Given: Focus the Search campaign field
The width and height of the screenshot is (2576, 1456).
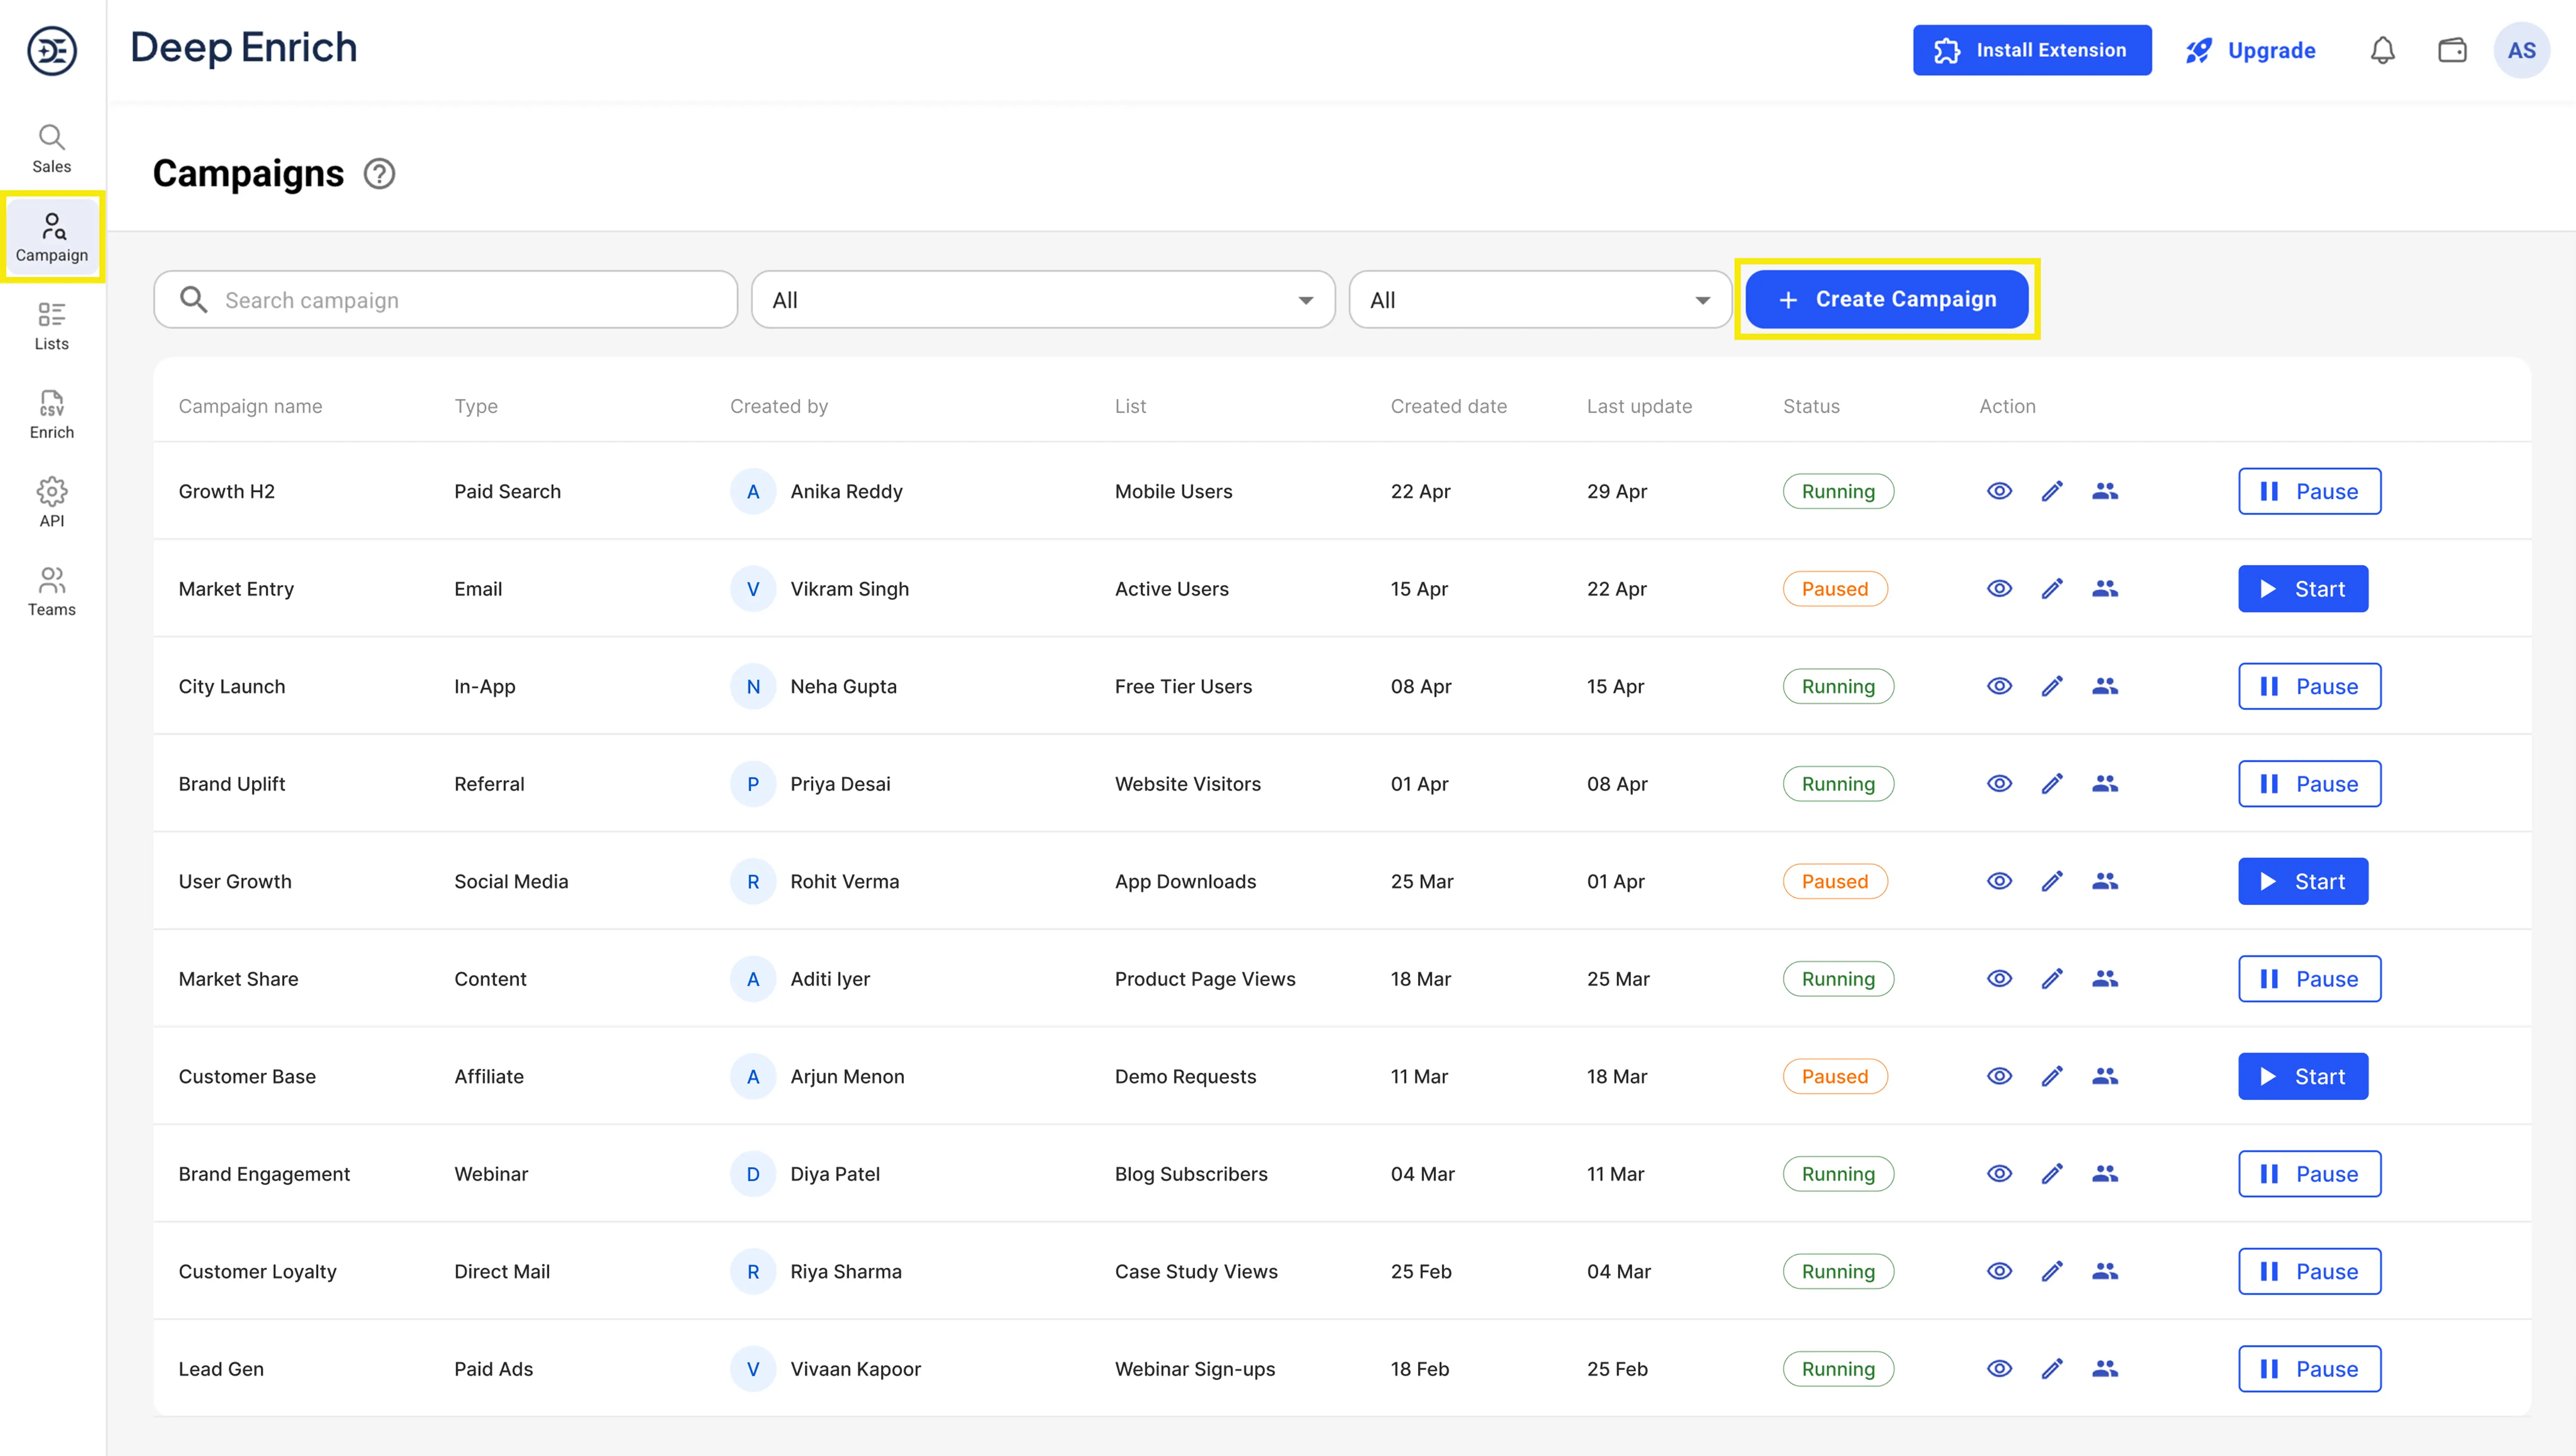Looking at the screenshot, I should click(x=446, y=300).
